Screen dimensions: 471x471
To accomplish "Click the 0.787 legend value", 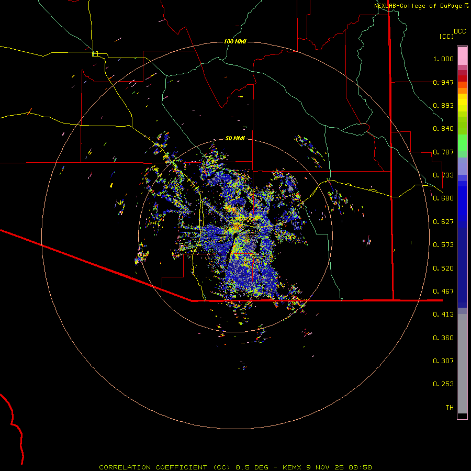I will (x=443, y=152).
